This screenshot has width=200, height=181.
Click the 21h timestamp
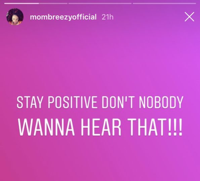coord(108,17)
